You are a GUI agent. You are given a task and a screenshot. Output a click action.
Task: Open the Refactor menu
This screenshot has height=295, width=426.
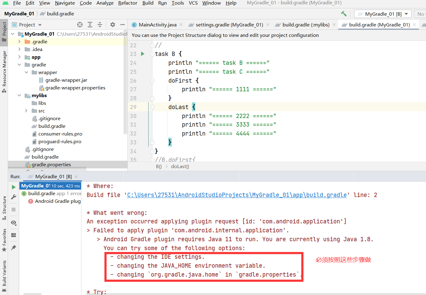pyautogui.click(x=127, y=3)
